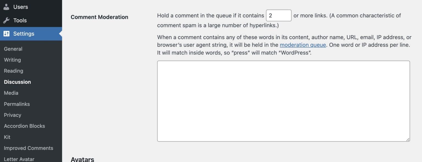This screenshot has width=422, height=162.
Task: Click the links threshold number field
Action: tap(279, 15)
